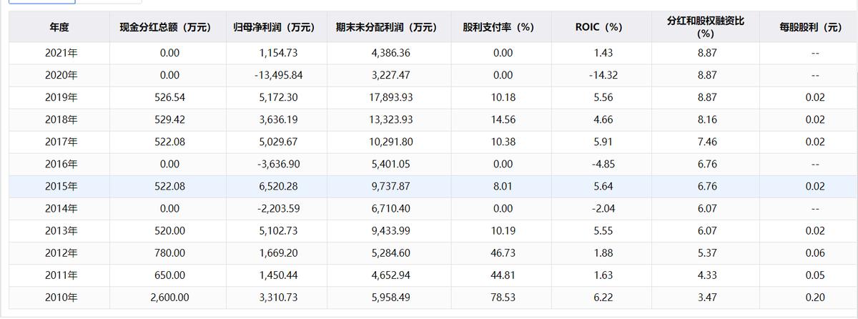
Task: Click undistributed profit value 17,893.93
Action: click(391, 97)
